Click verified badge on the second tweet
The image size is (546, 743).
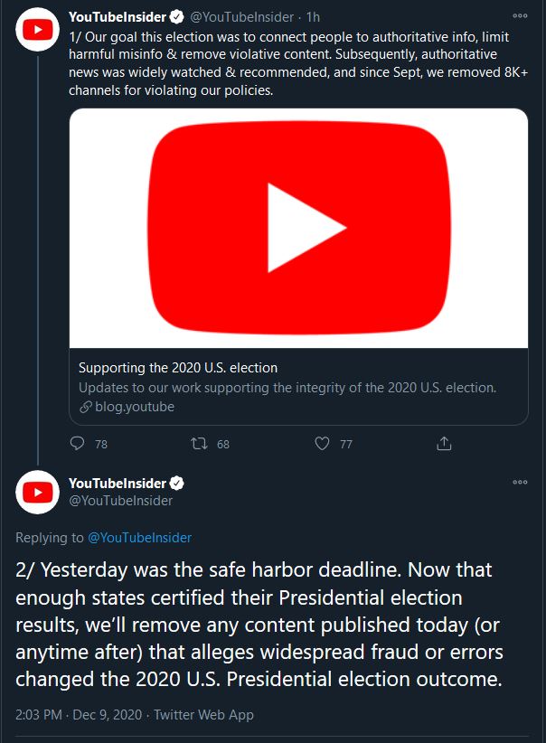178,484
